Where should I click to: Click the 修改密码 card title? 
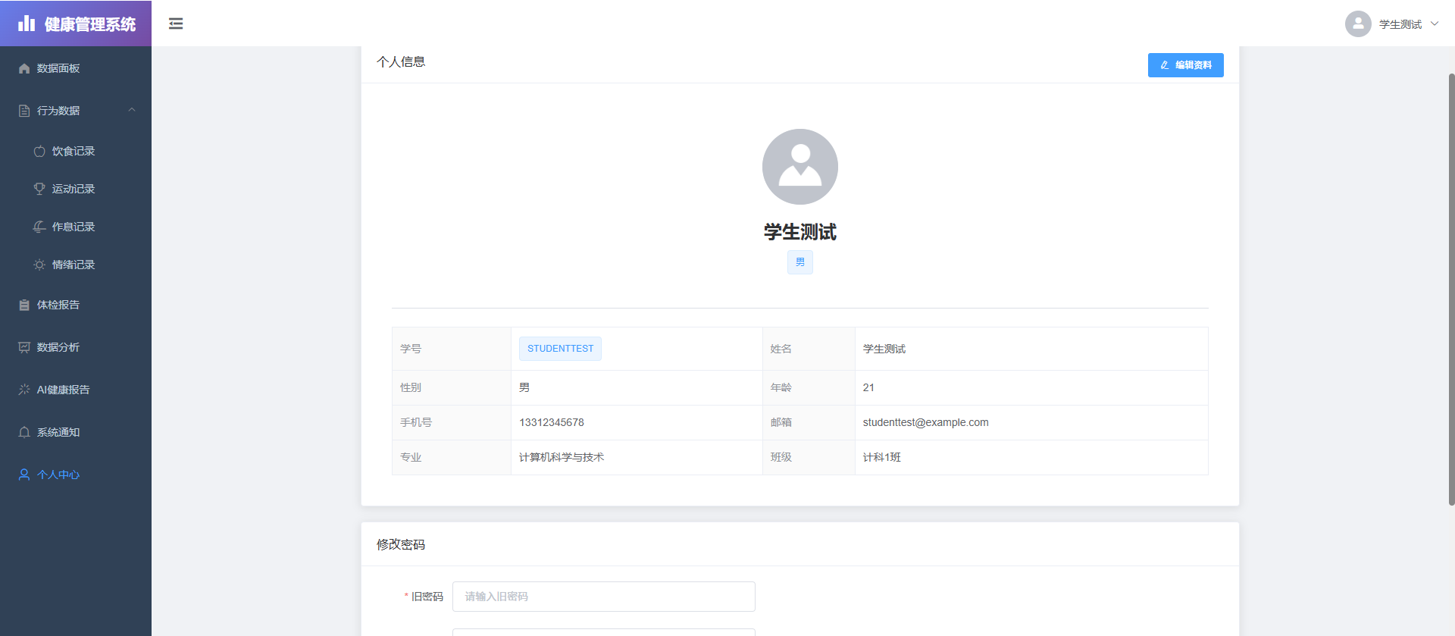401,544
